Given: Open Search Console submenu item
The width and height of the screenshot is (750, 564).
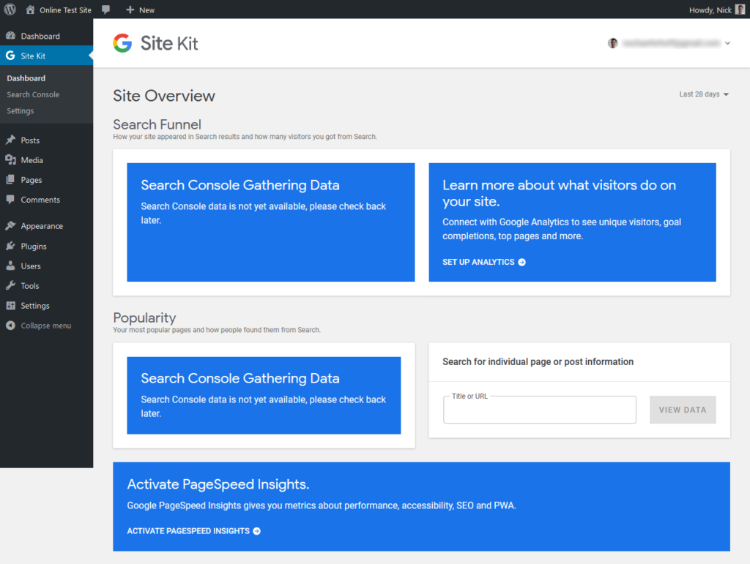Looking at the screenshot, I should (x=33, y=94).
